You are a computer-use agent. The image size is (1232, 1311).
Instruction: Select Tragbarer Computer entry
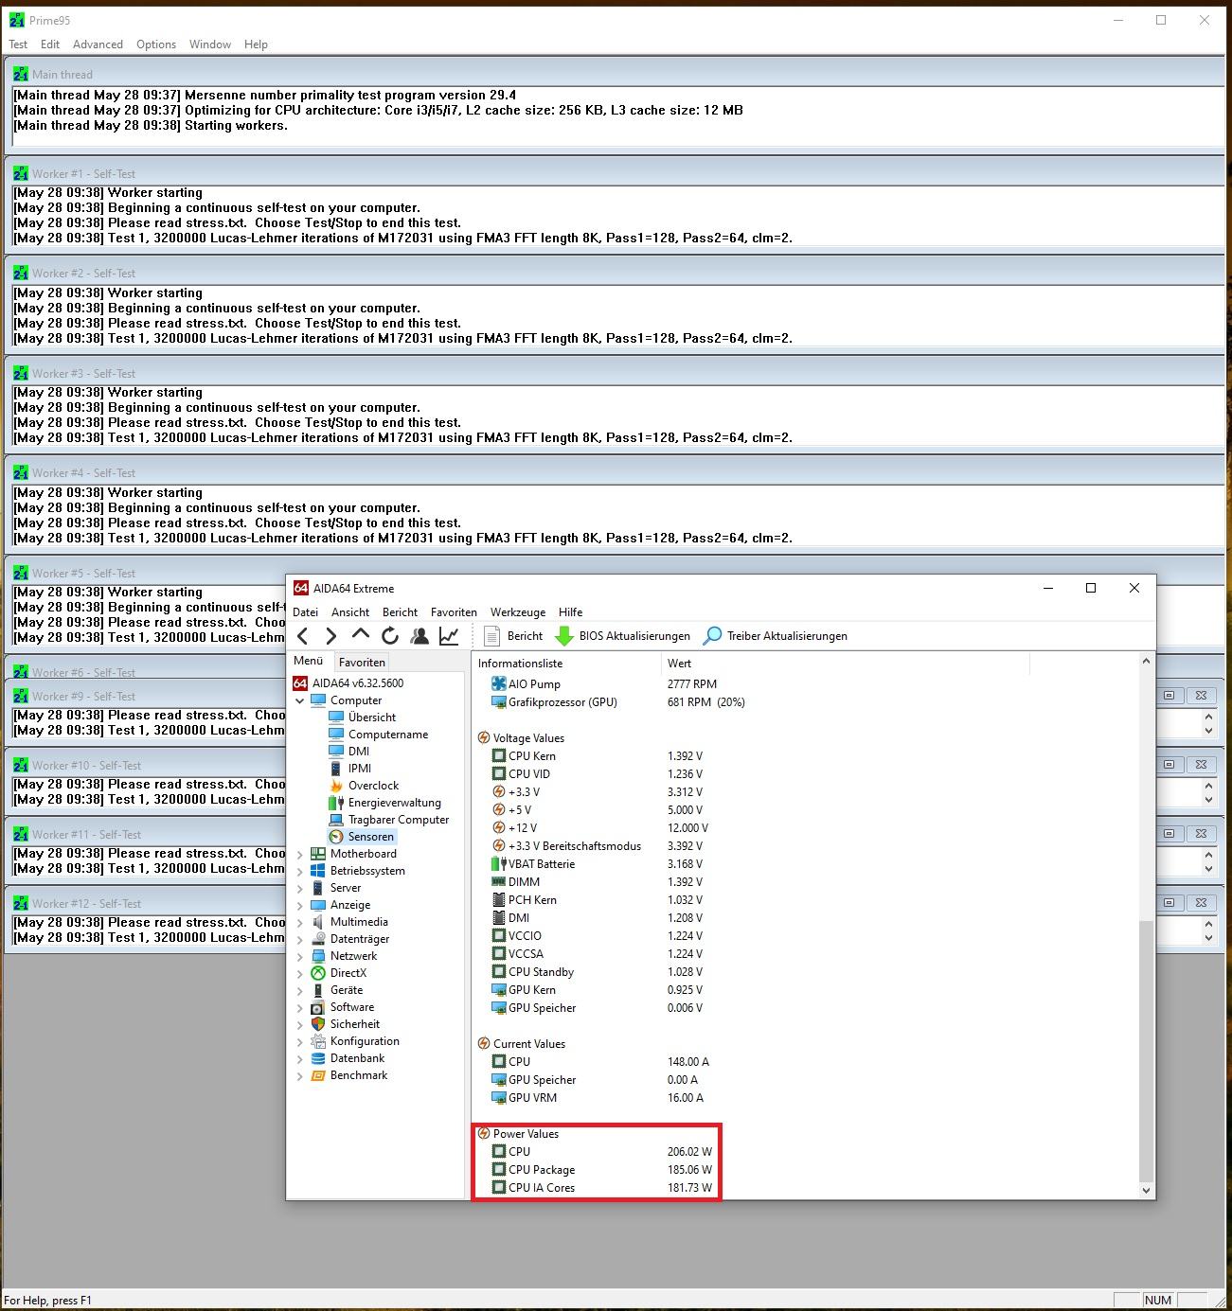point(388,820)
